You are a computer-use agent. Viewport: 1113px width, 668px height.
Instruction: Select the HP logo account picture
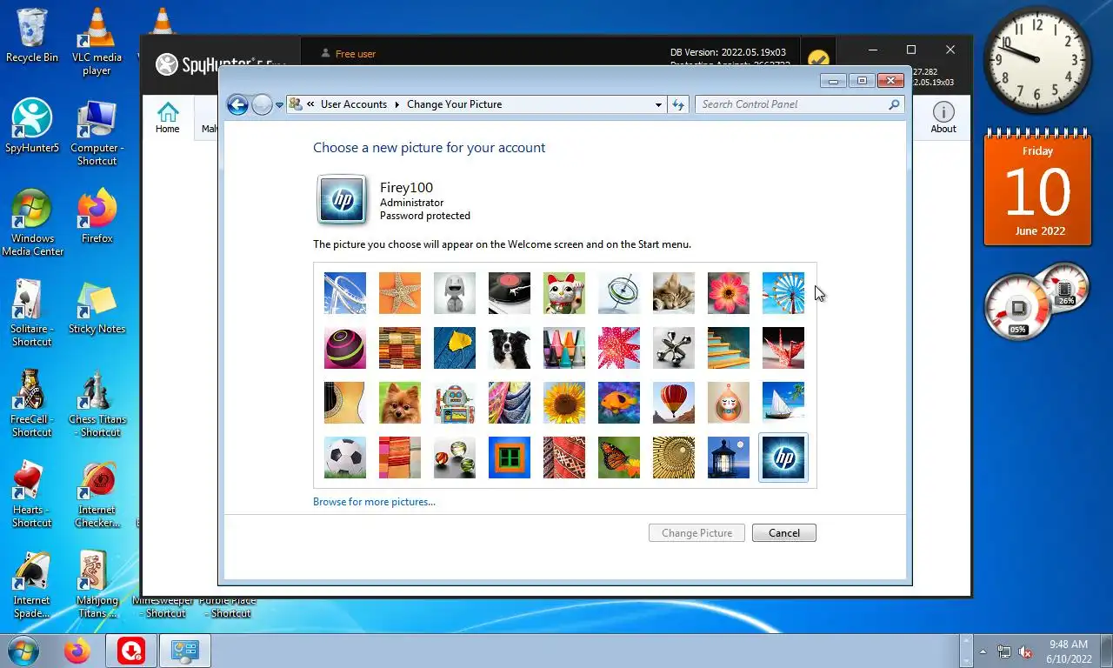783,458
